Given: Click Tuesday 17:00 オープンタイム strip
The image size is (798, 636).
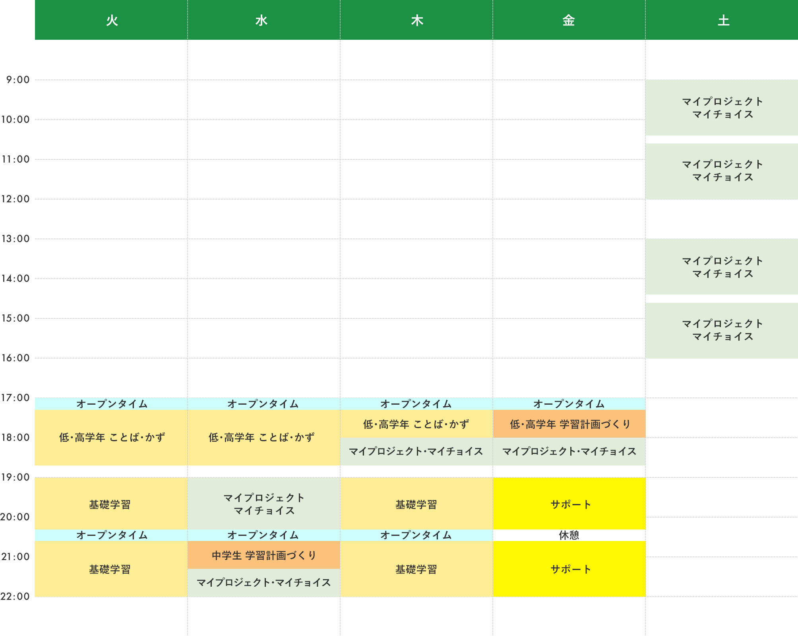Looking at the screenshot, I should pos(111,404).
